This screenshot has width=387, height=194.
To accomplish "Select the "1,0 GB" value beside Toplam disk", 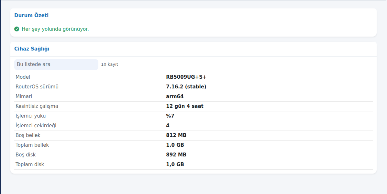I will pyautogui.click(x=175, y=164).
